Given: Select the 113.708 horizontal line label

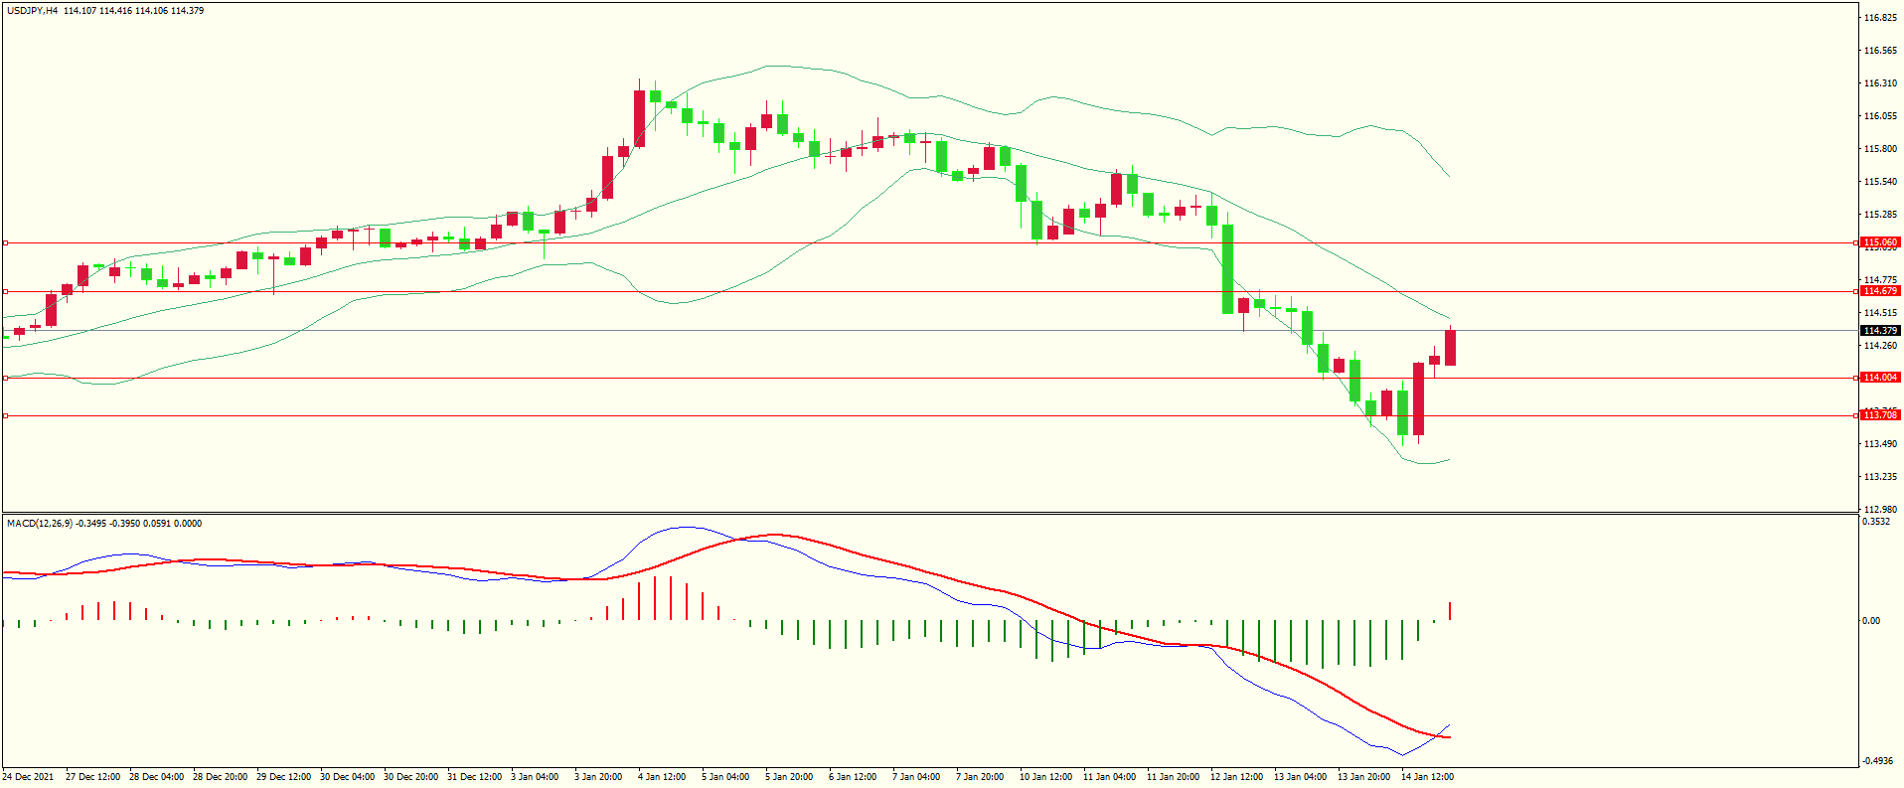Looking at the screenshot, I should pos(1879,415).
